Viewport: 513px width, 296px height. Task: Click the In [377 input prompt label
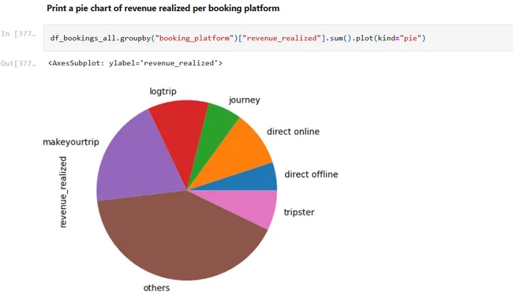pos(18,34)
